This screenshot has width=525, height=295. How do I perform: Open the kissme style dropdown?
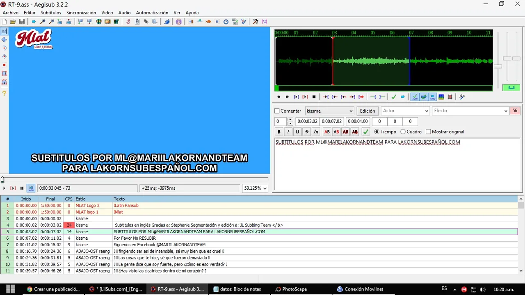tap(329, 111)
